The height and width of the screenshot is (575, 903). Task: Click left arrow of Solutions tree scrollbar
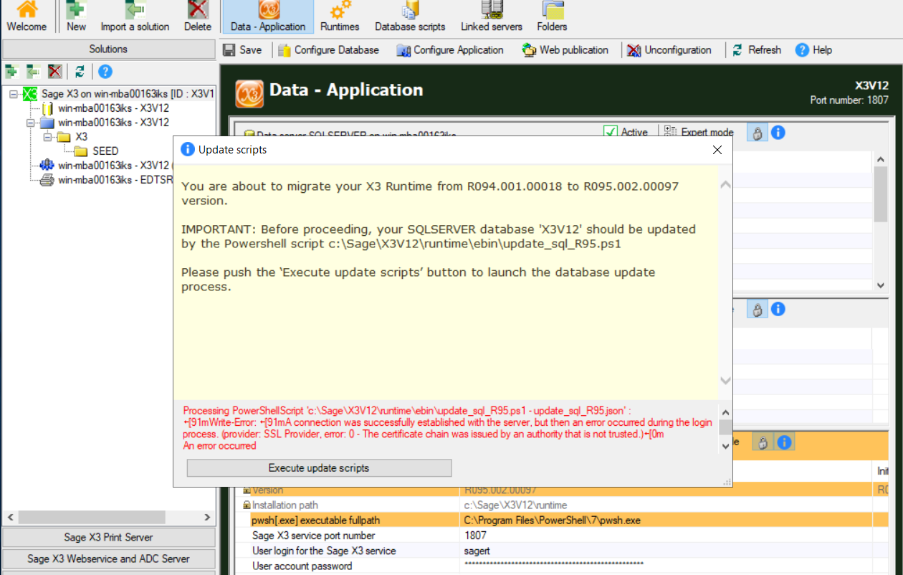(x=9, y=517)
